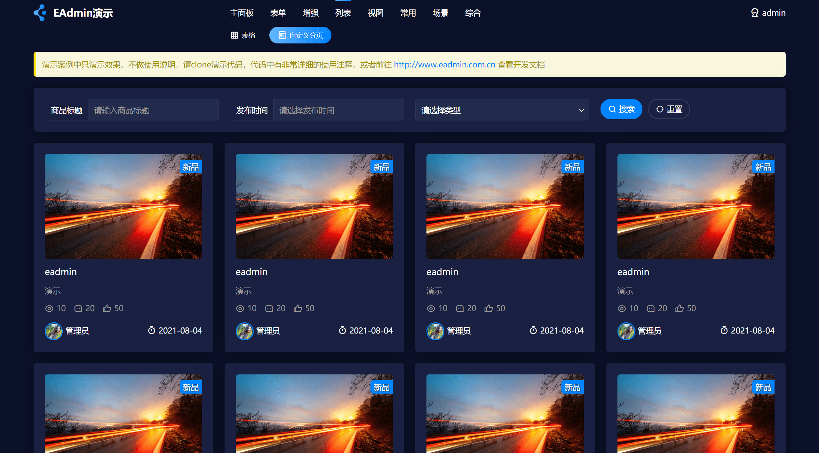Click the 管理员 avatar on first card
819x453 pixels.
(x=53, y=331)
